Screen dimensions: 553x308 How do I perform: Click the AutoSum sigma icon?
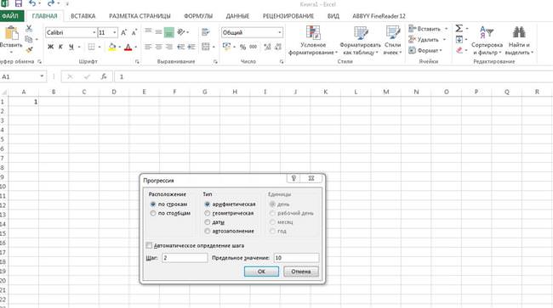tap(459, 28)
